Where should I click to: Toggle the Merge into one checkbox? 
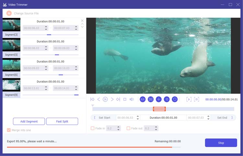point(9,130)
